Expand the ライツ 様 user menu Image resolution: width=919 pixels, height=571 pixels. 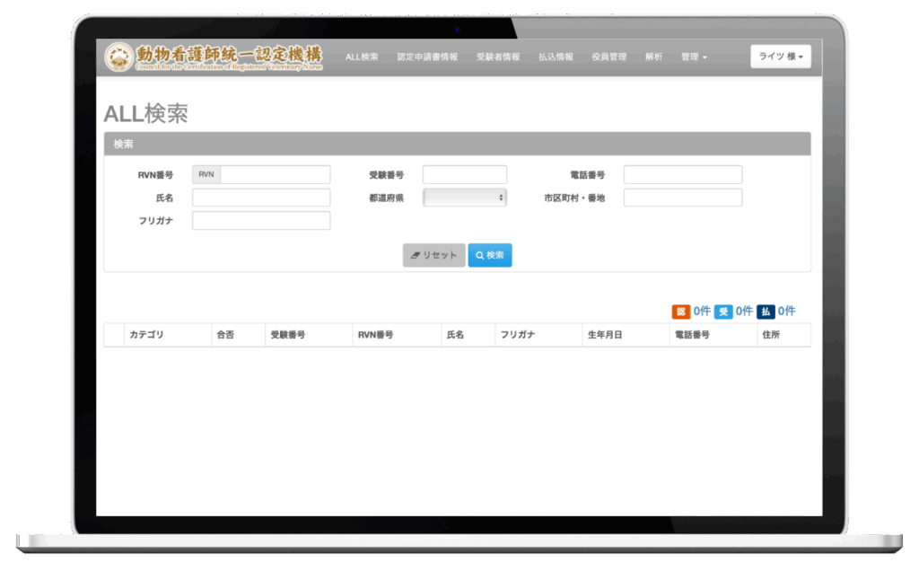tap(780, 57)
